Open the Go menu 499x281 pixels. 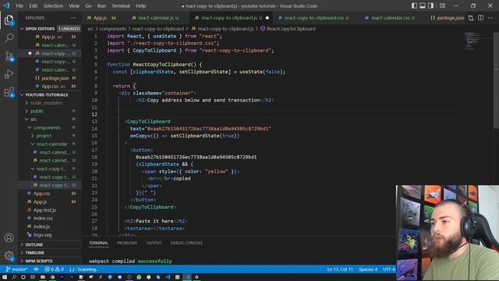(88, 5)
